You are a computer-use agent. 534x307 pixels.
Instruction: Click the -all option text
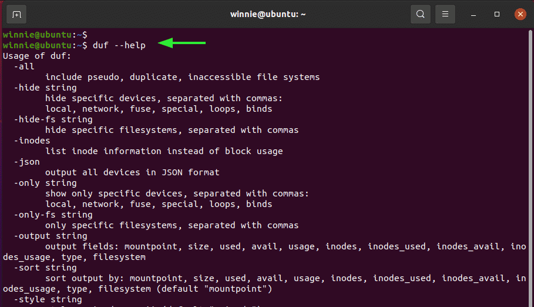pos(24,66)
